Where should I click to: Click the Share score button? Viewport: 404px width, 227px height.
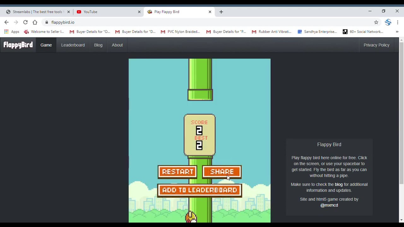[222, 172]
